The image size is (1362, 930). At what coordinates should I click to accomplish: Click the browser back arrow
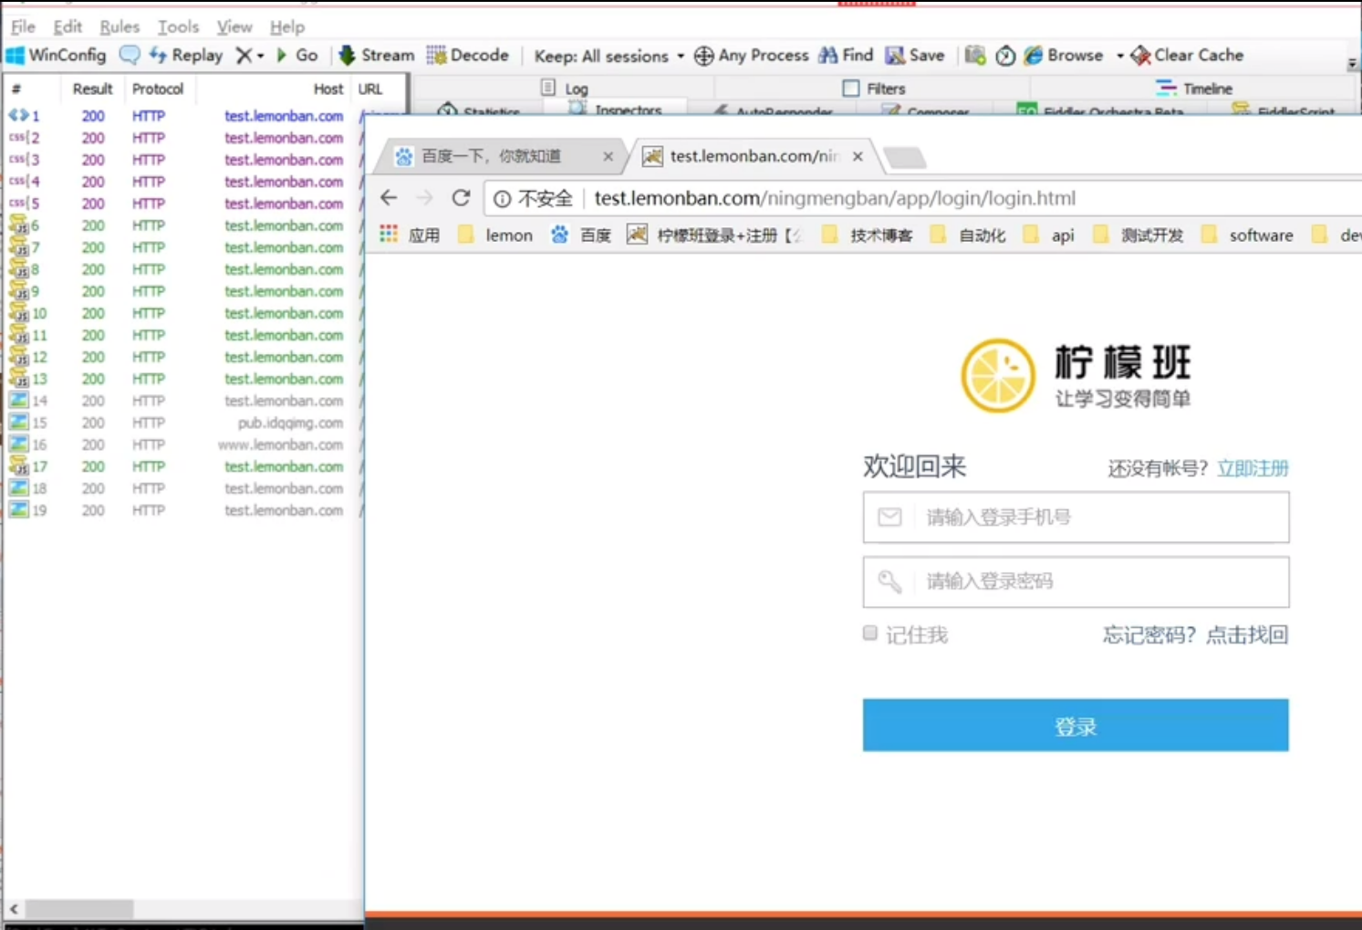389,198
